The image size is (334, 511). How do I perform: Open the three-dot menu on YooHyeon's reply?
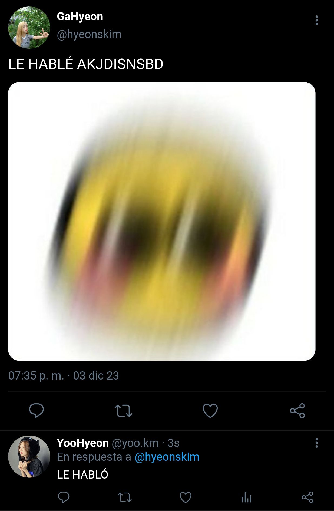[x=317, y=443]
